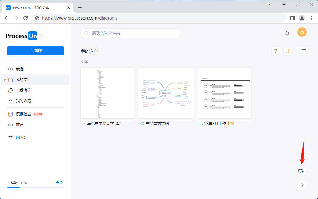Click the 我的文件 page heading
318x199 pixels.
90,51
